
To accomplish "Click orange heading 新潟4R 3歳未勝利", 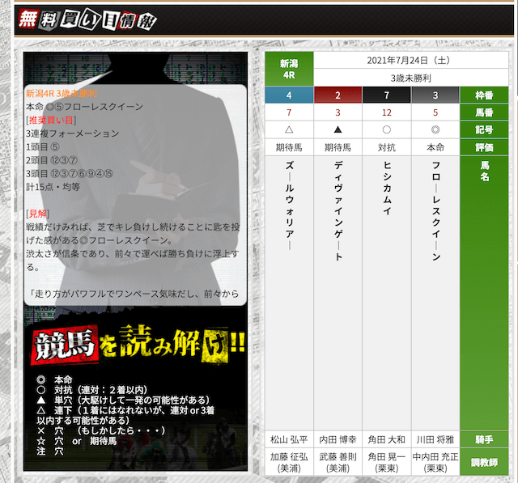I will 62,93.
